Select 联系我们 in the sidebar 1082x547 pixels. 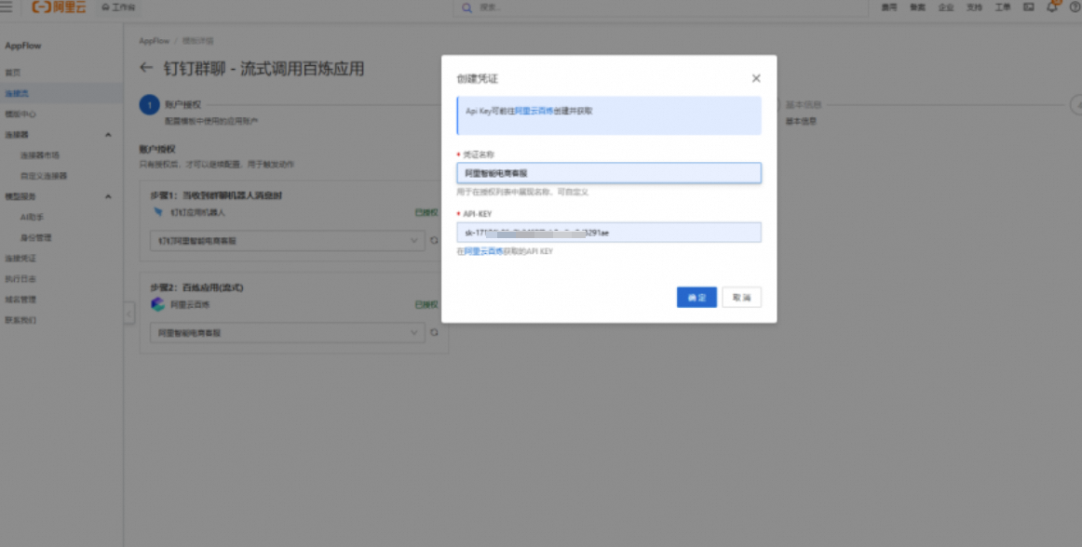click(20, 321)
